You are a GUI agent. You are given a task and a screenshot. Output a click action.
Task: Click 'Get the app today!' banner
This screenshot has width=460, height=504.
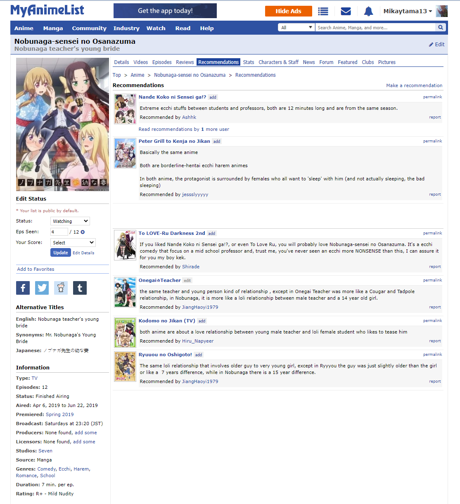click(x=165, y=11)
